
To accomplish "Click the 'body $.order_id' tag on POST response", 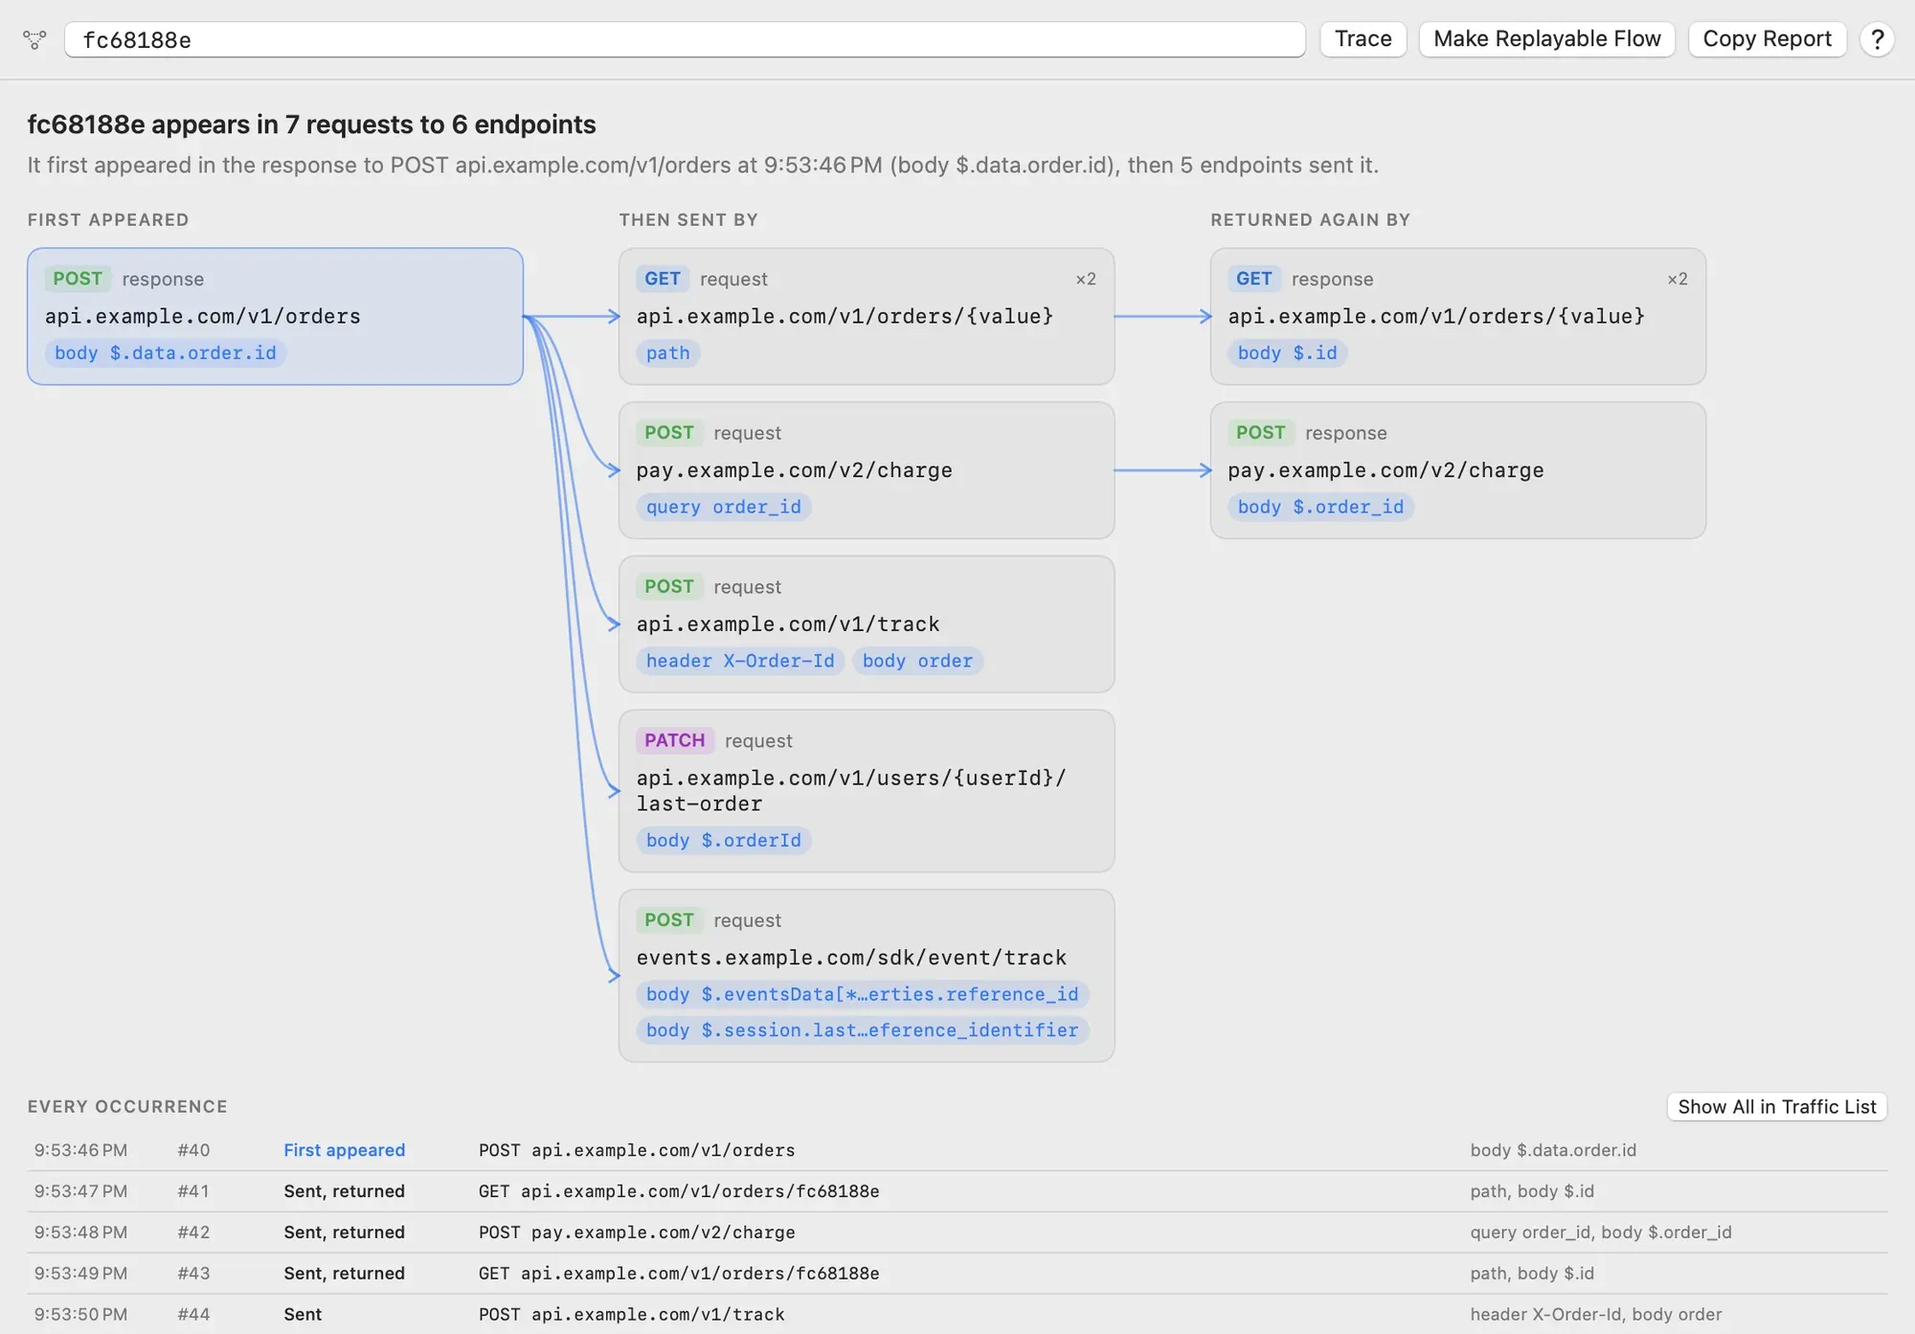I will [1320, 507].
